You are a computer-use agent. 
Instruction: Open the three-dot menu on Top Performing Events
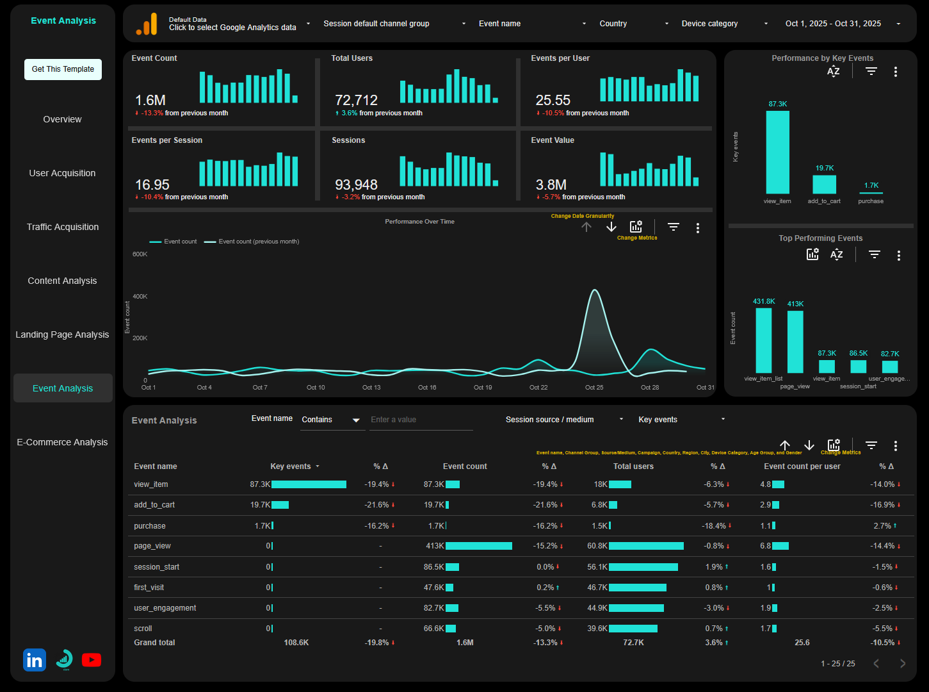[899, 254]
